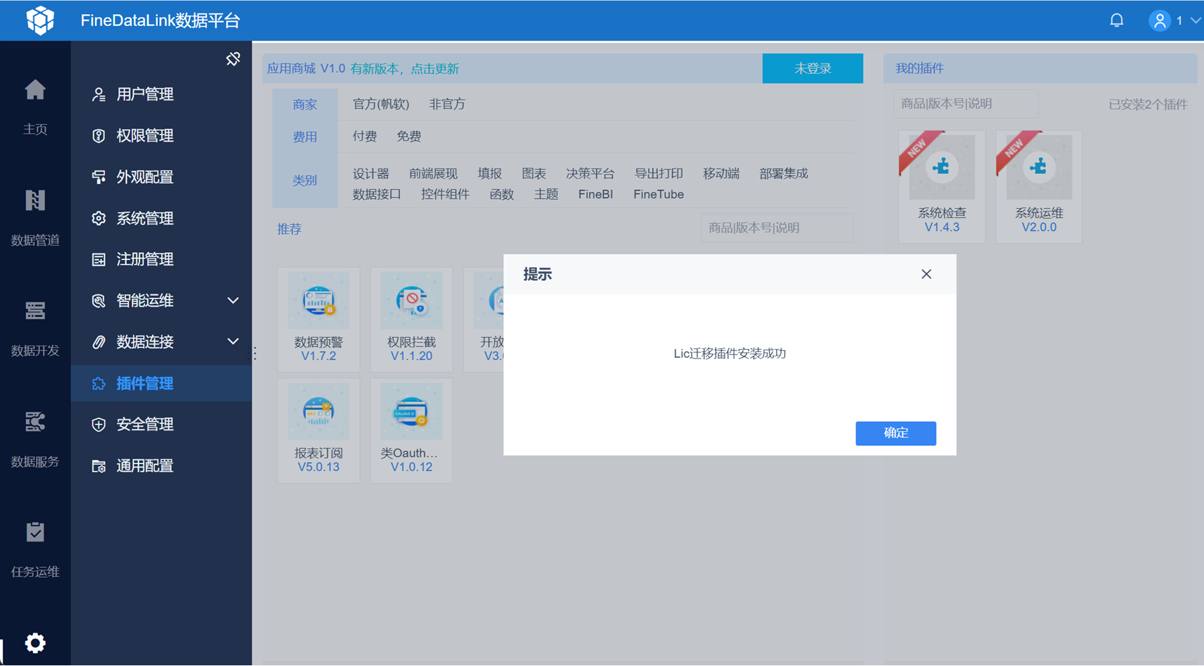Click the user avatar icon

pyautogui.click(x=1160, y=21)
